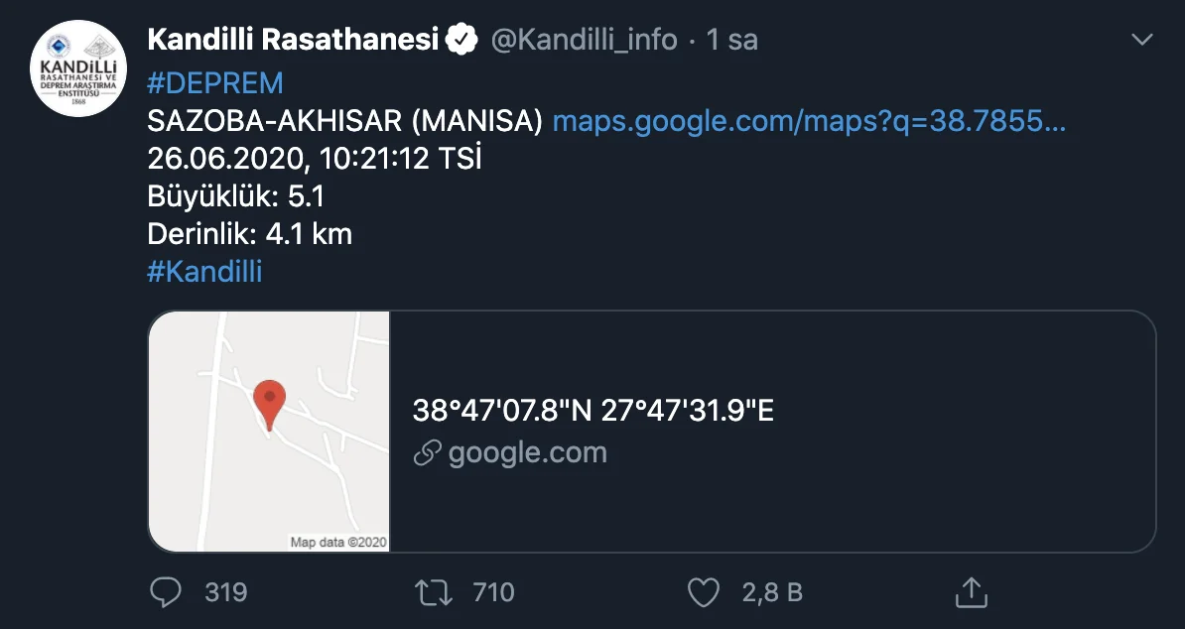Open the #Kandilli hashtag
Image resolution: width=1185 pixels, height=629 pixels.
click(204, 272)
